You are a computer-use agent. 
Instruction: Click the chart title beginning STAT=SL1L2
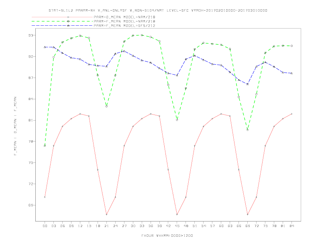point(158,10)
